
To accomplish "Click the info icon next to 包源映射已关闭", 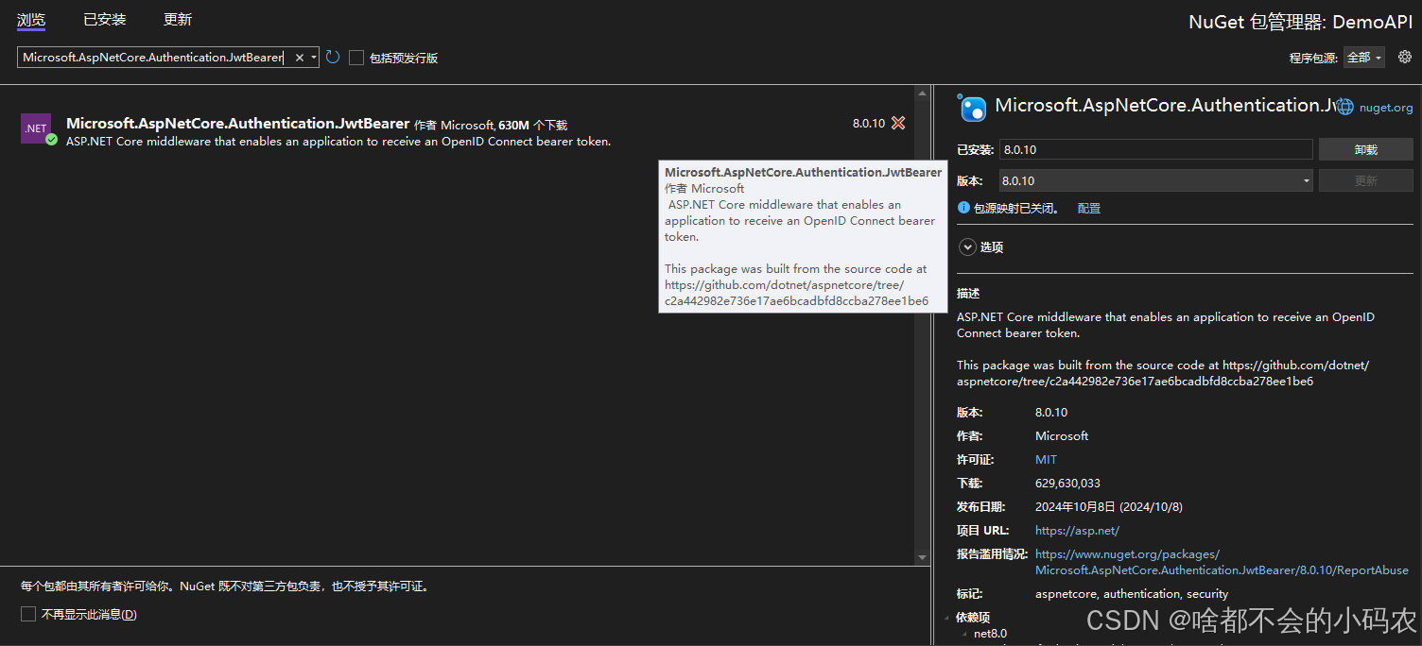I will click(x=963, y=208).
